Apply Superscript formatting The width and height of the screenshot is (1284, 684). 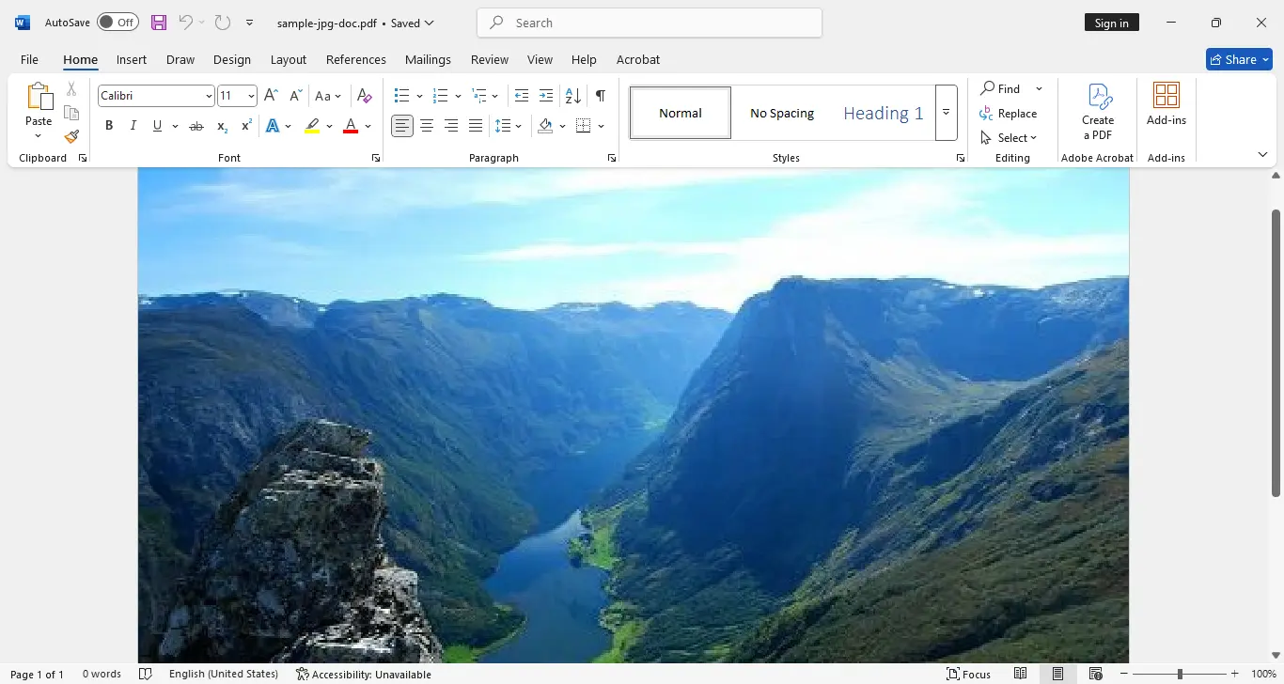(246, 126)
